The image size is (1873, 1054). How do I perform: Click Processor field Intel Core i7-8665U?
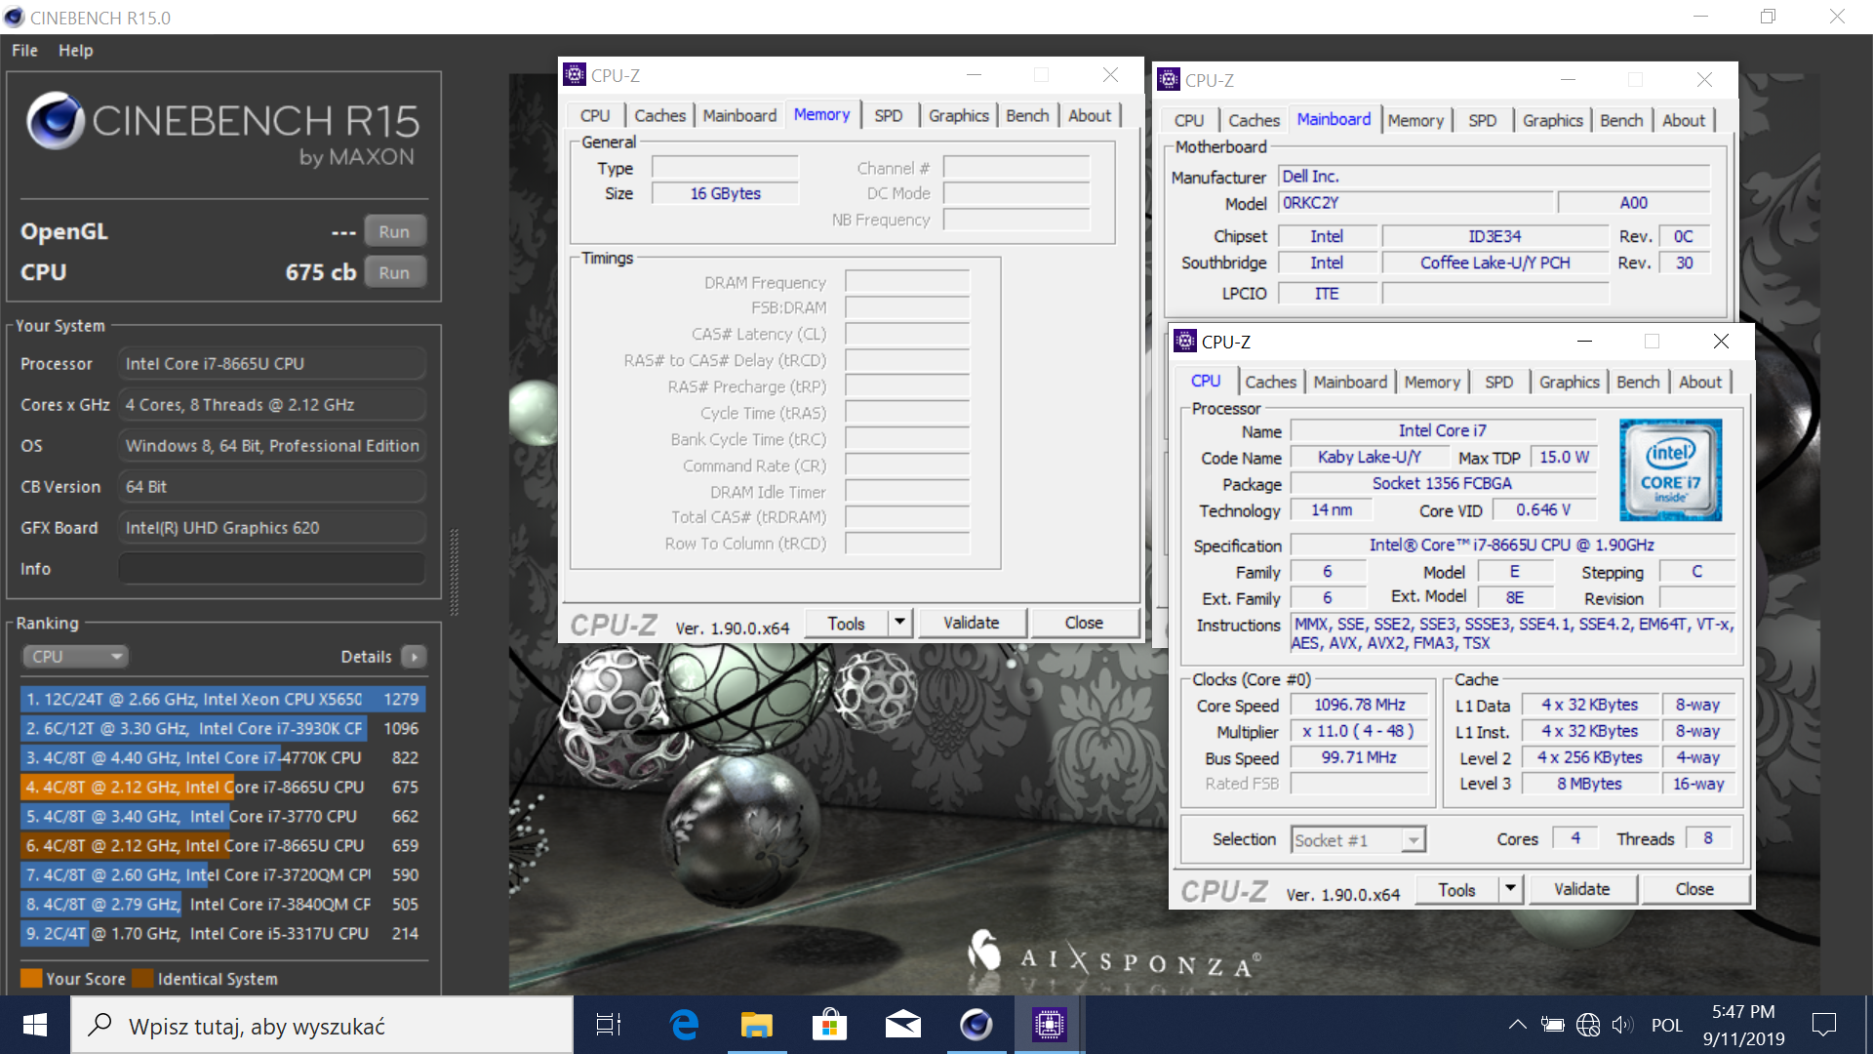click(271, 363)
